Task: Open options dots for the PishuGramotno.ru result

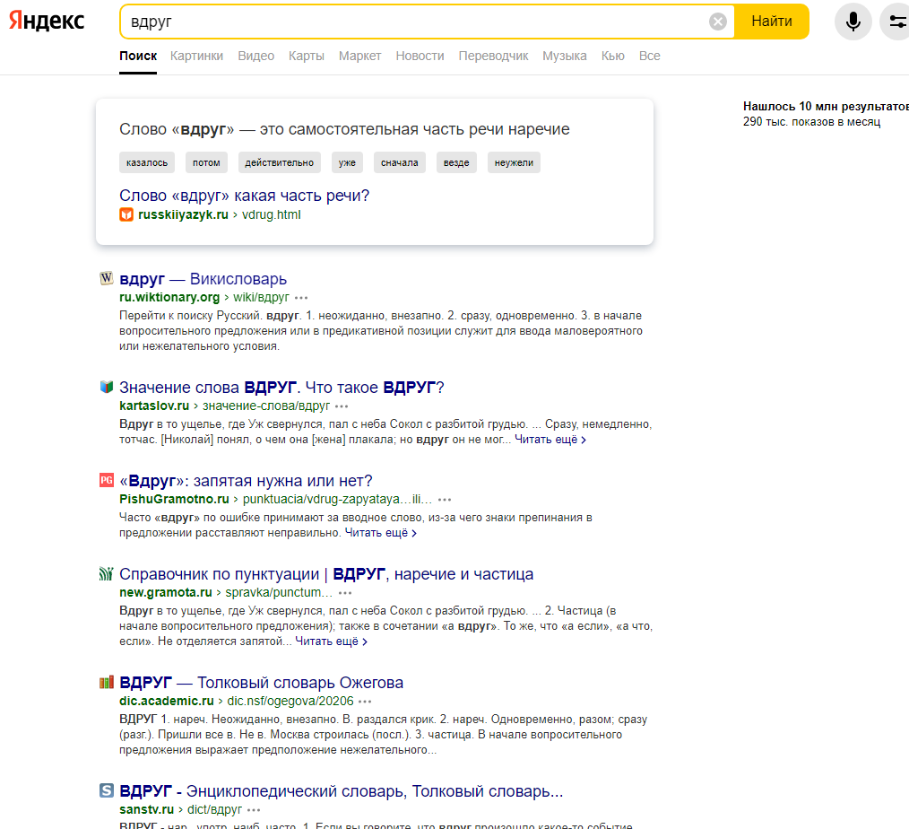Action: click(445, 500)
